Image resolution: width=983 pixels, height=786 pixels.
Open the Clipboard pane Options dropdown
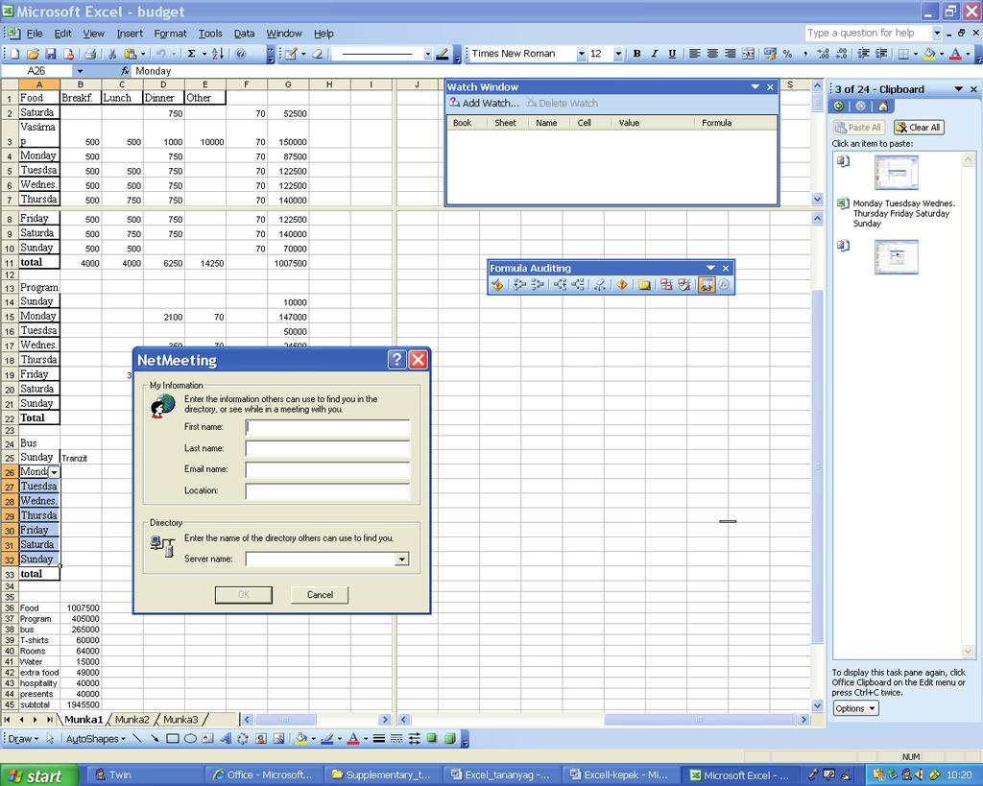tap(855, 708)
